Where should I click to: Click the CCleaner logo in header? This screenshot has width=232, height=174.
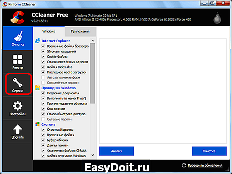pyautogui.click(x=17, y=17)
